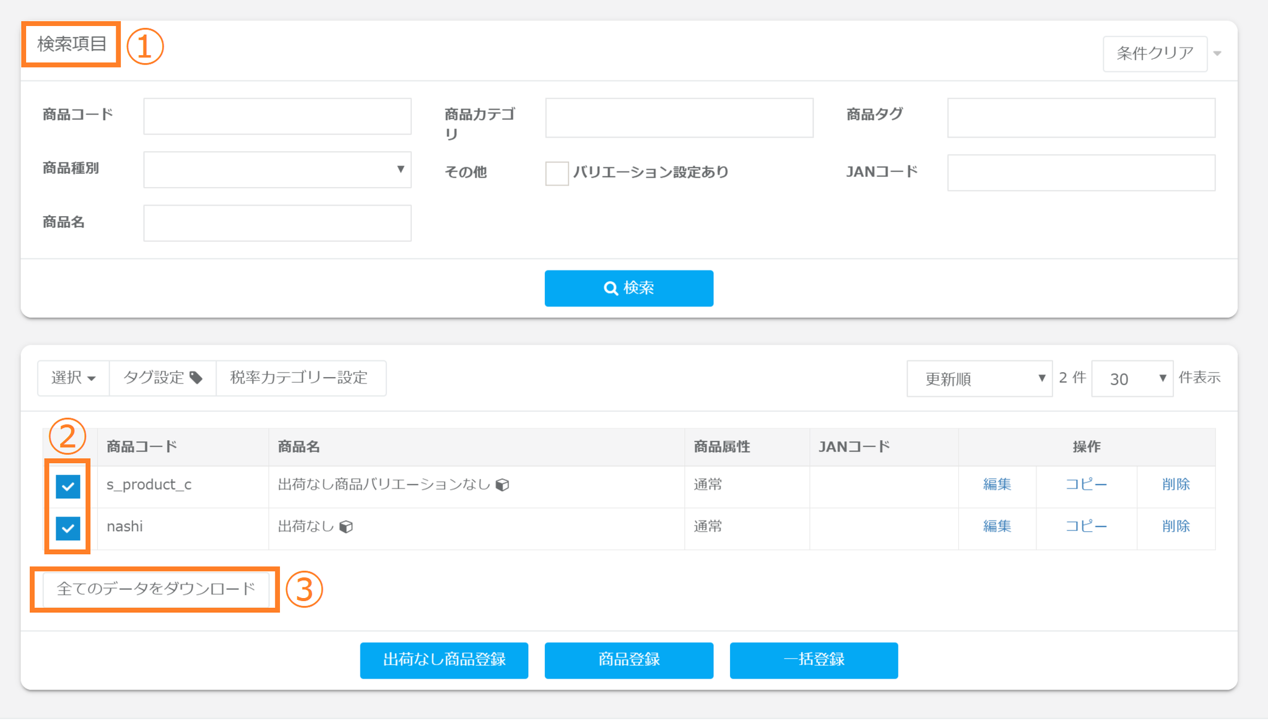Uncheck the s_product_c row checkbox
The height and width of the screenshot is (720, 1268).
[68, 486]
